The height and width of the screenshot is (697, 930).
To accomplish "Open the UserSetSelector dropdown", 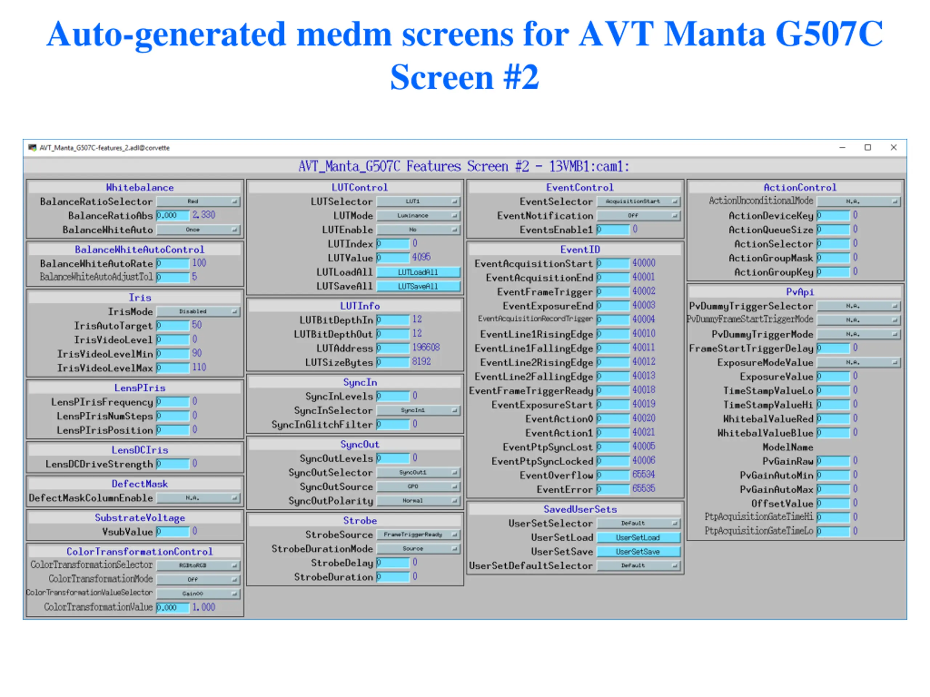I will pyautogui.click(x=639, y=523).
